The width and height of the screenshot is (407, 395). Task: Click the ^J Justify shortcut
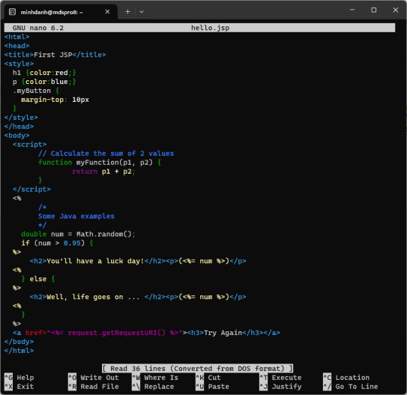[280, 387]
